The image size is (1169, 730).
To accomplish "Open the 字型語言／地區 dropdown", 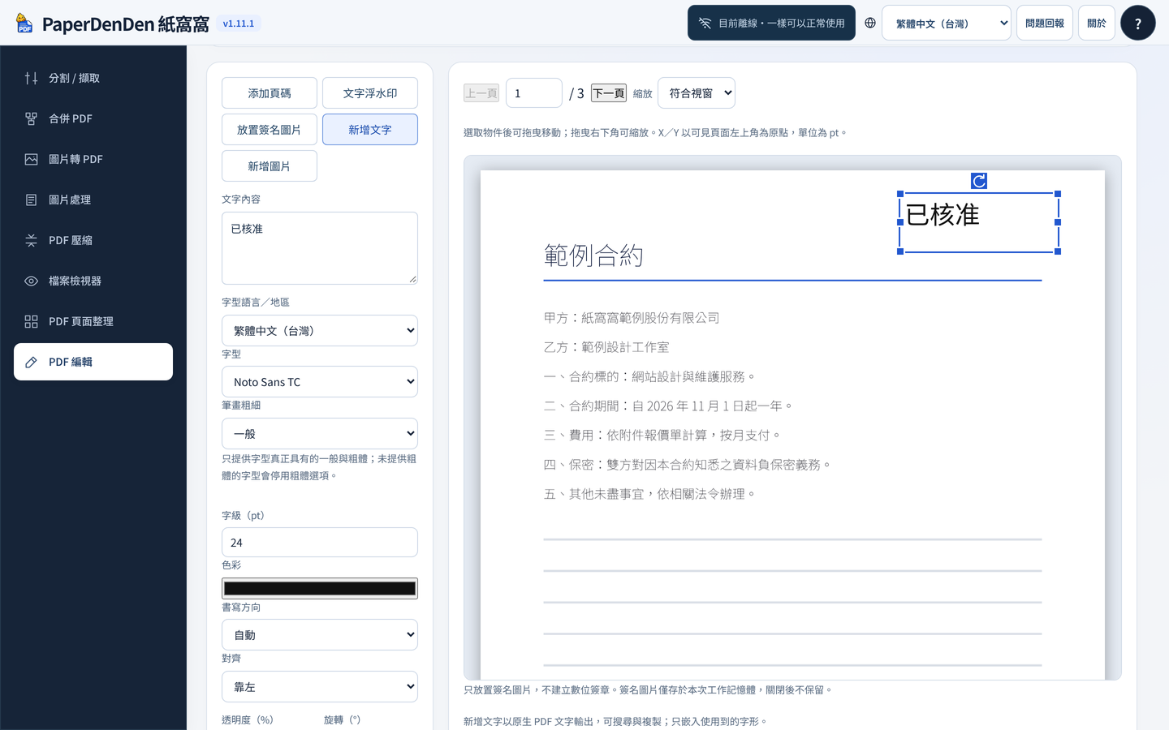I will pos(320,330).
